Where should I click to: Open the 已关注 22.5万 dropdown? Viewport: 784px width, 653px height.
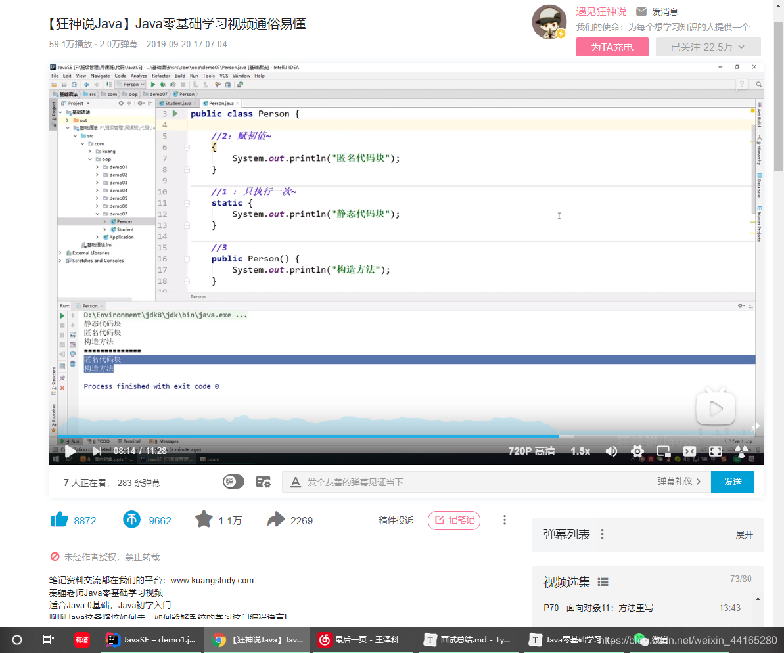pyautogui.click(x=708, y=47)
